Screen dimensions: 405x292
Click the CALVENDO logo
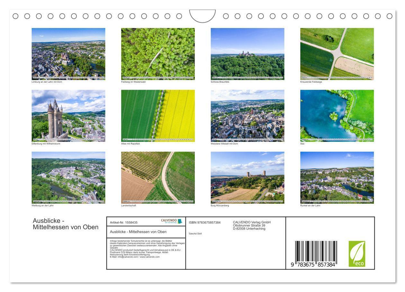[x=171, y=221]
